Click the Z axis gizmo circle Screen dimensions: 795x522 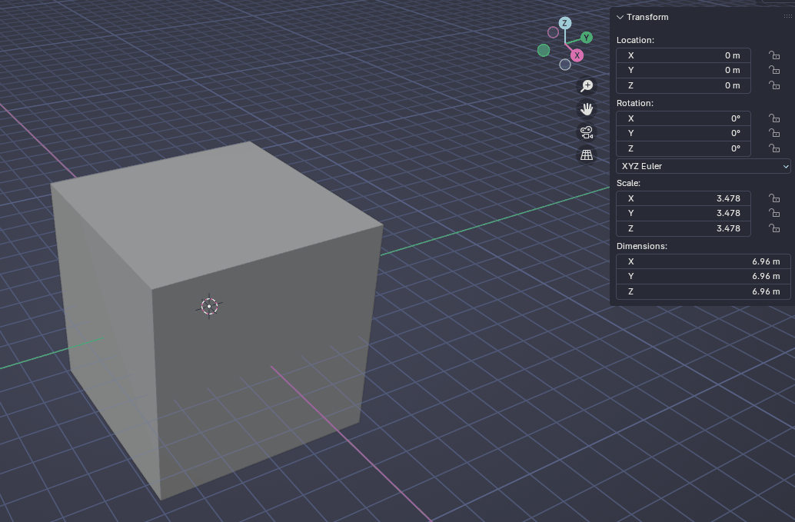565,23
